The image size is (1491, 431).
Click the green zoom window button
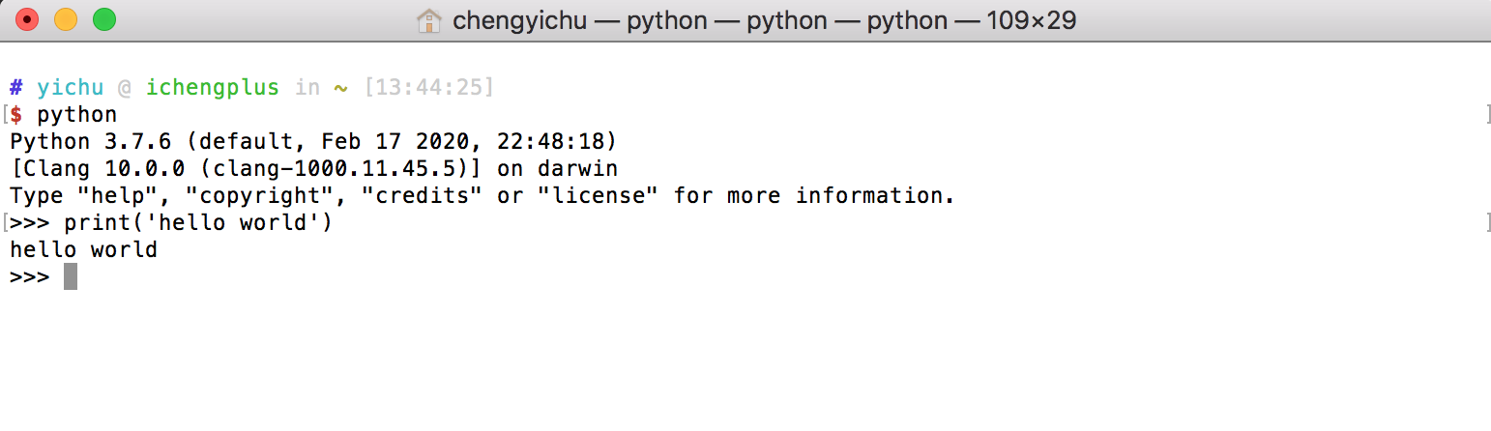tap(103, 19)
